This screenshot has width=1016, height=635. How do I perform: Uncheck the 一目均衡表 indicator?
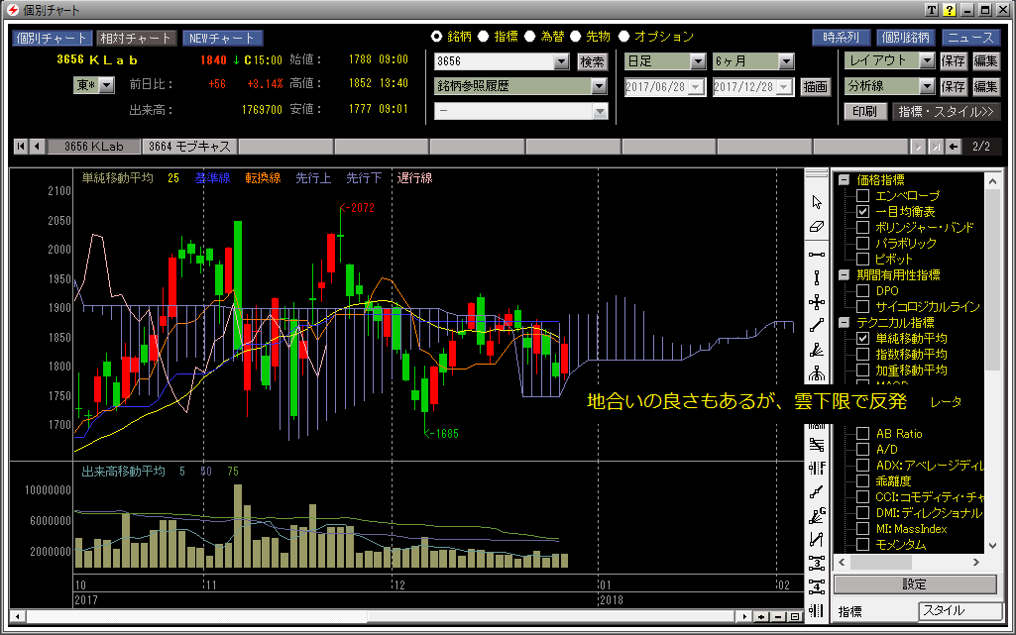click(862, 212)
